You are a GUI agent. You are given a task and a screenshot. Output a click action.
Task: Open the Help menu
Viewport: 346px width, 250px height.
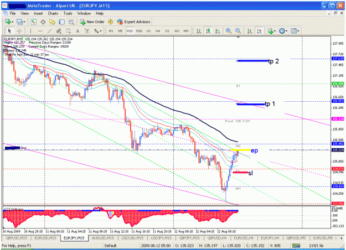coord(100,13)
